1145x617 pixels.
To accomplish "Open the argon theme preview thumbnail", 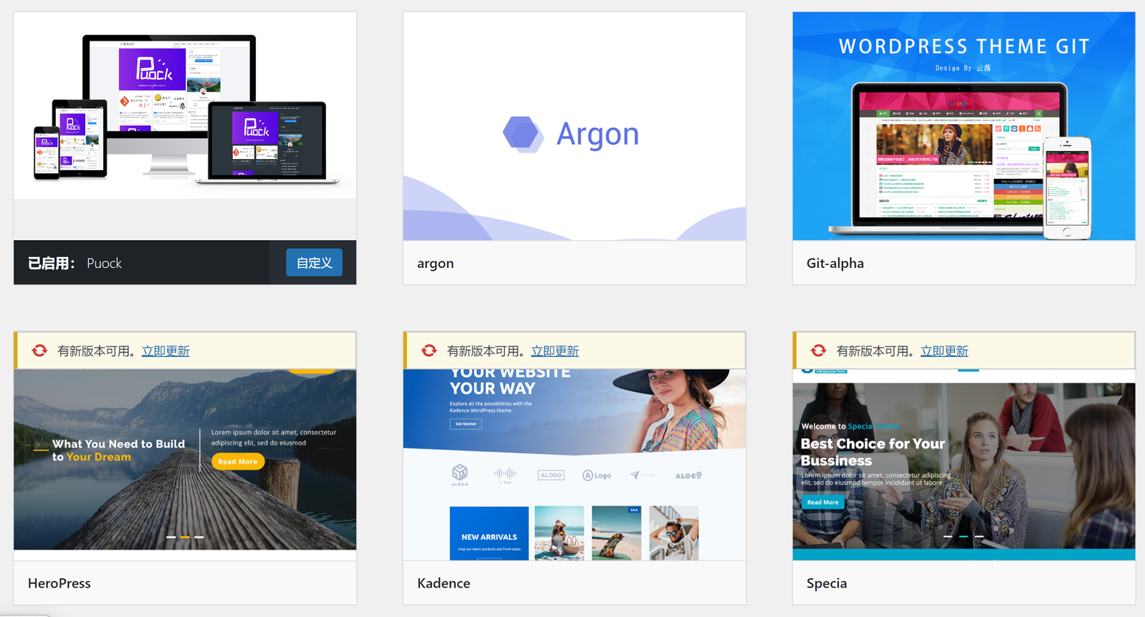I will click(x=574, y=127).
